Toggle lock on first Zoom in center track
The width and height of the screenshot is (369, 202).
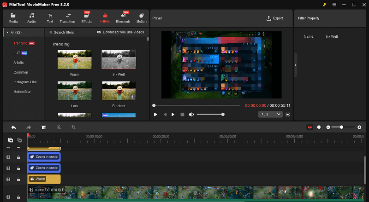[x=18, y=157]
